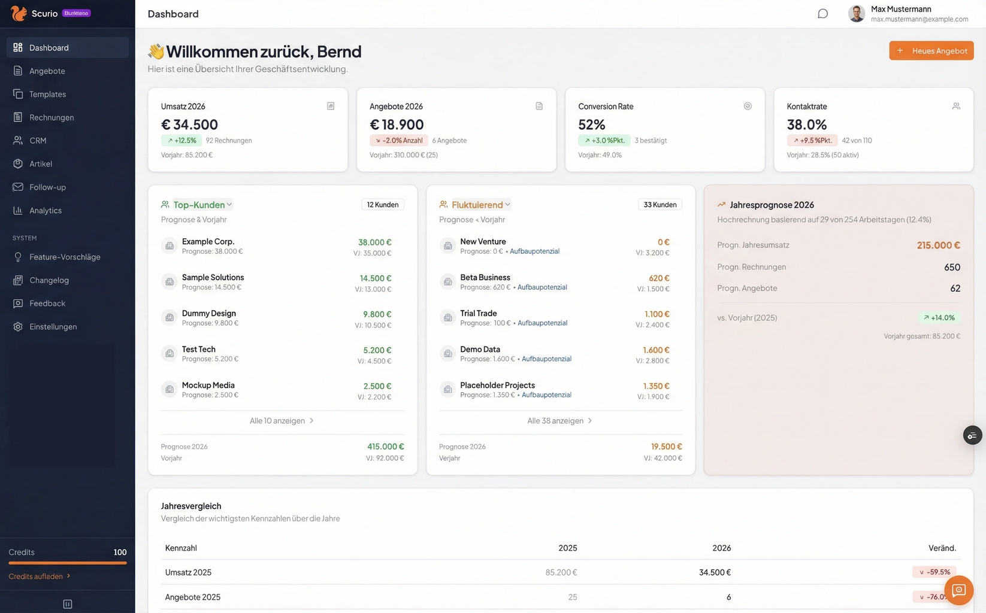Collapse sidebar using bottom panel icon
Viewport: 986px width, 613px height.
tap(68, 604)
